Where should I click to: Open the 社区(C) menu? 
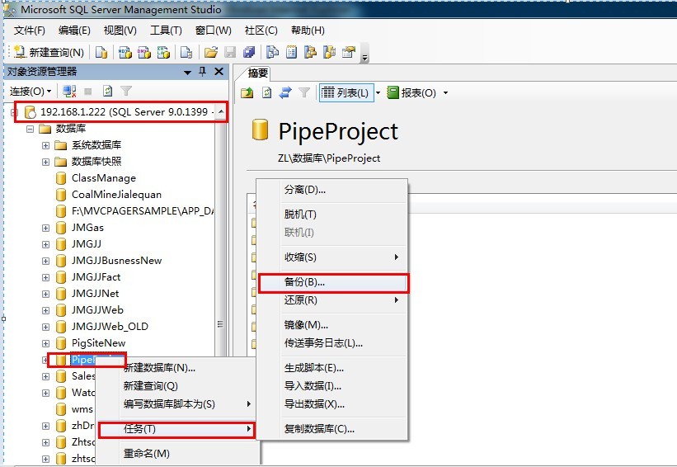[261, 31]
